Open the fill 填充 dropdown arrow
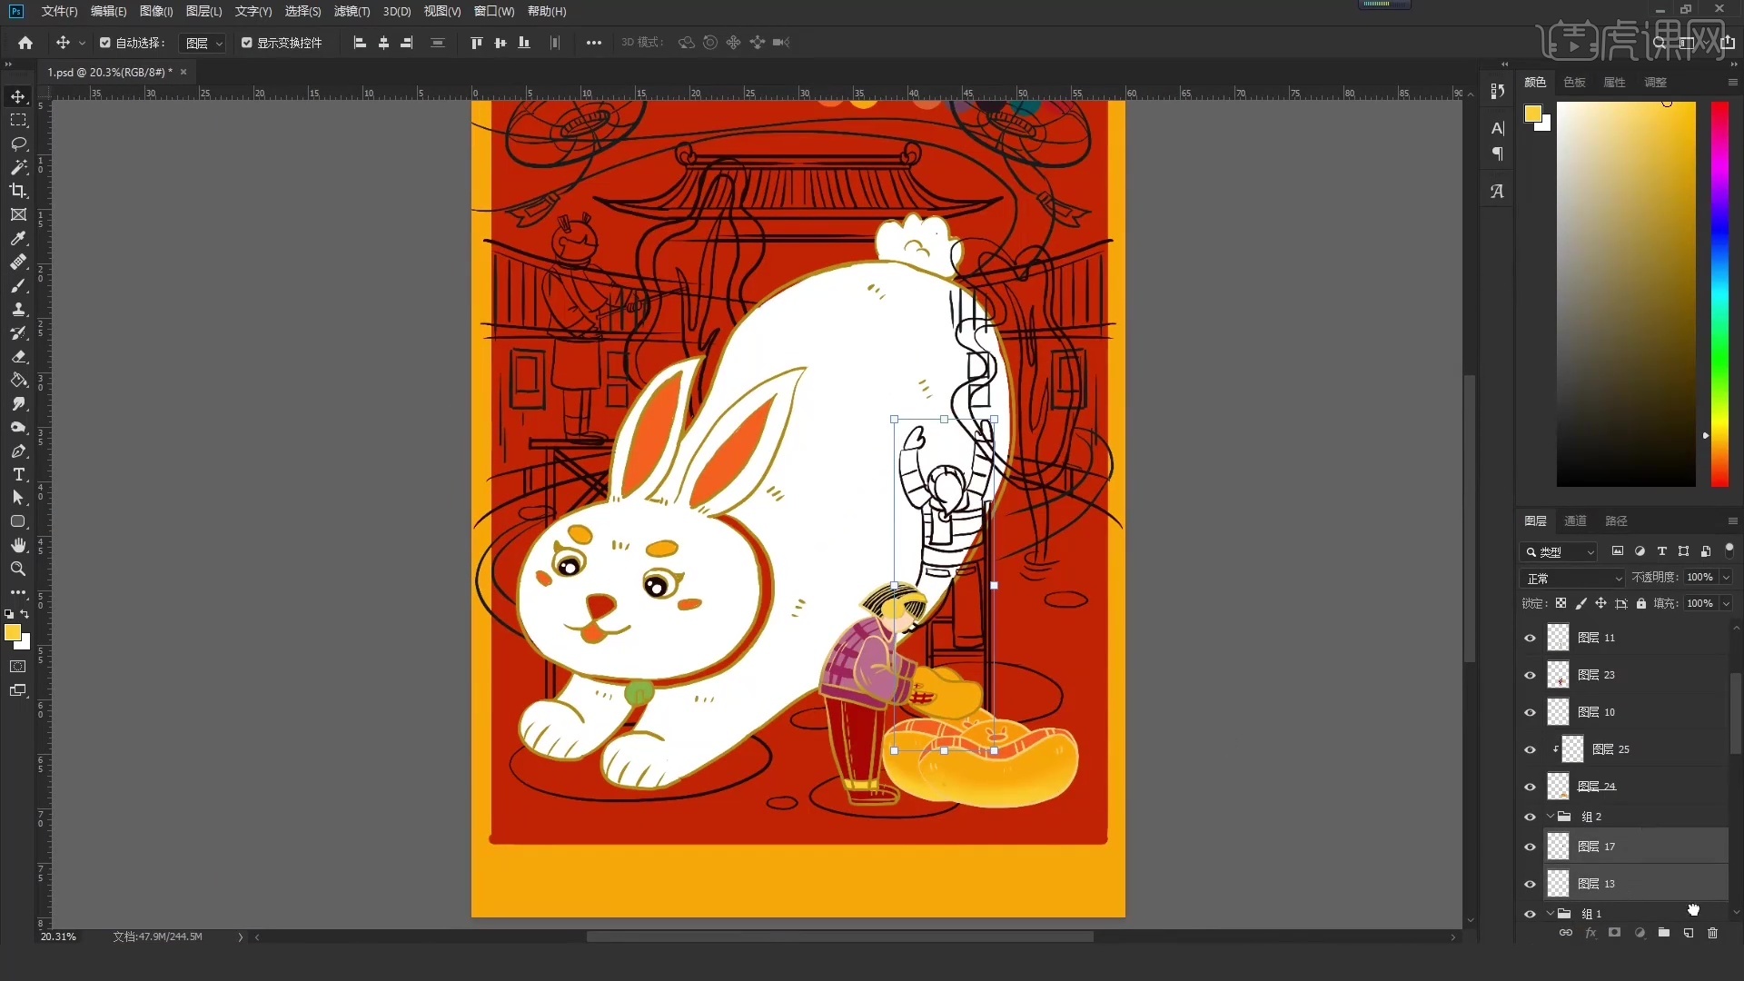This screenshot has height=981, width=1744. 1726,604
